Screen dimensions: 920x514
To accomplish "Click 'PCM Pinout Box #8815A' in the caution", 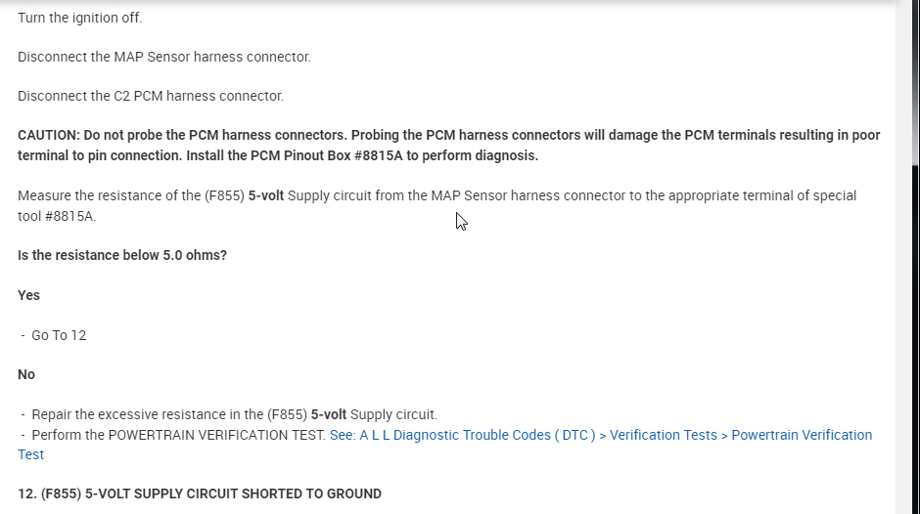I will (329, 155).
